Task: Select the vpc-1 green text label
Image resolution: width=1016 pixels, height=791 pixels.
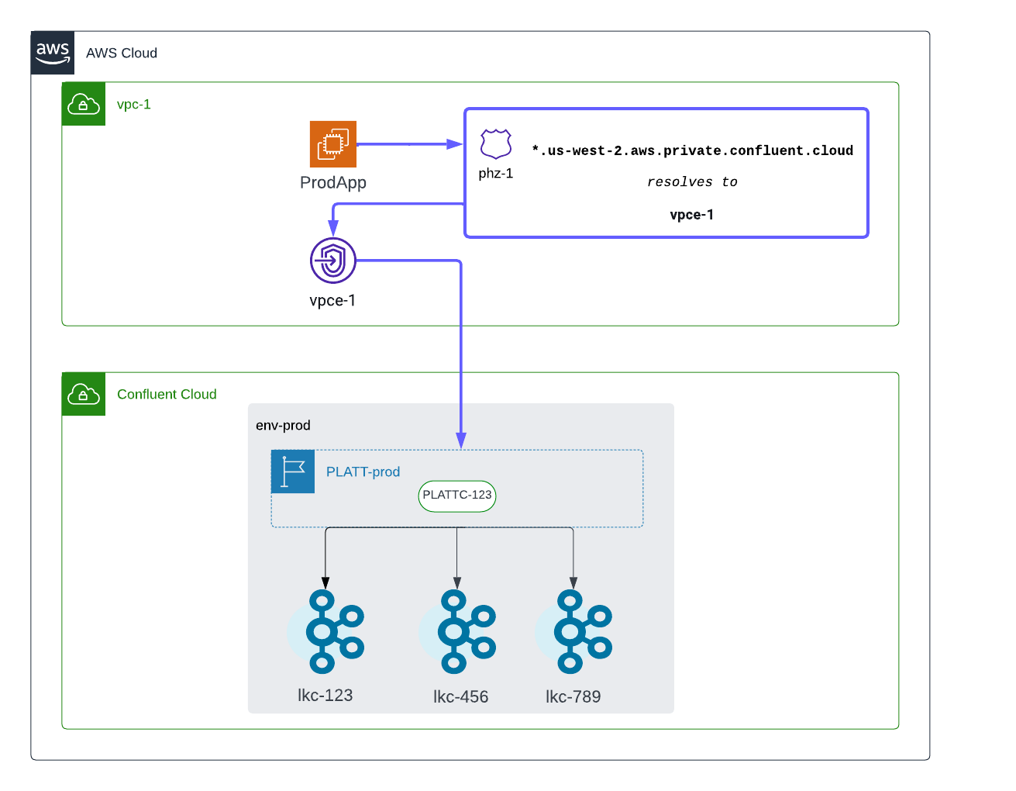Action: [134, 104]
